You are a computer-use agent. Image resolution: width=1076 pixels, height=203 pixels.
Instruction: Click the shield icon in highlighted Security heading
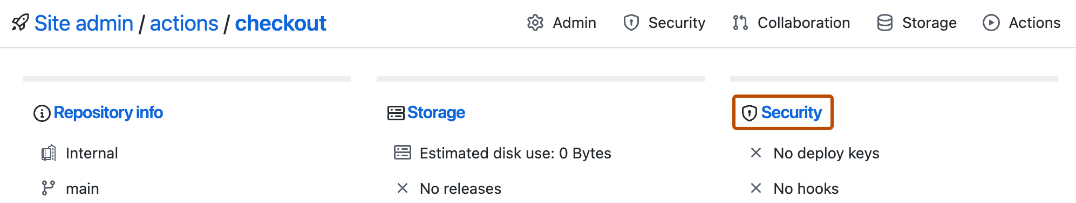click(749, 113)
